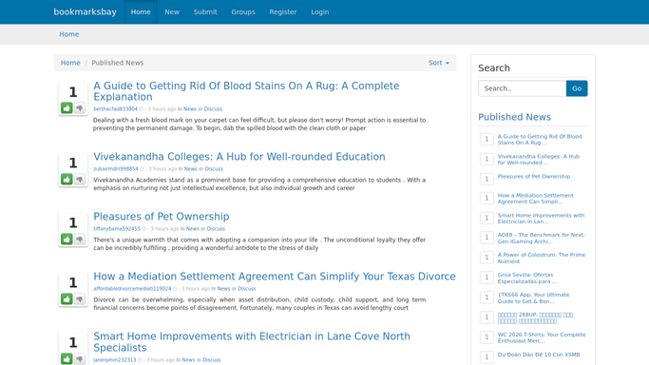Image resolution: width=649 pixels, height=365 pixels.
Task: Click vote count box beside sidebar AO88 link
Action: [x=487, y=237]
